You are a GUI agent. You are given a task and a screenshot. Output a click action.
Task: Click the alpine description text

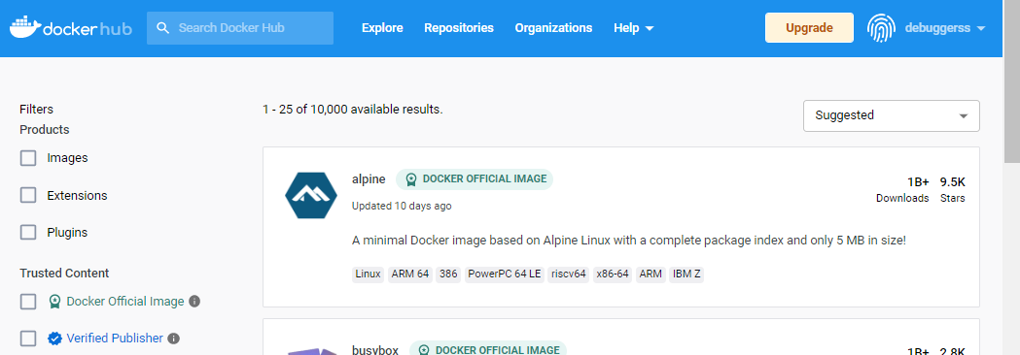pos(629,241)
